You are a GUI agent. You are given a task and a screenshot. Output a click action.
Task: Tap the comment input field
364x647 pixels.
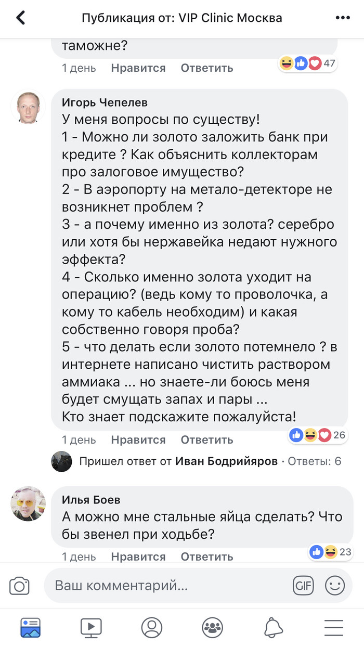click(166, 586)
